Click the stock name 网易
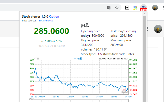 [x=85, y=25]
